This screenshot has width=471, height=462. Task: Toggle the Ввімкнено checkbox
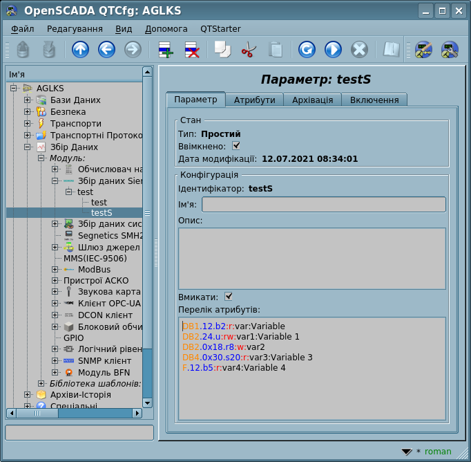coord(236,146)
